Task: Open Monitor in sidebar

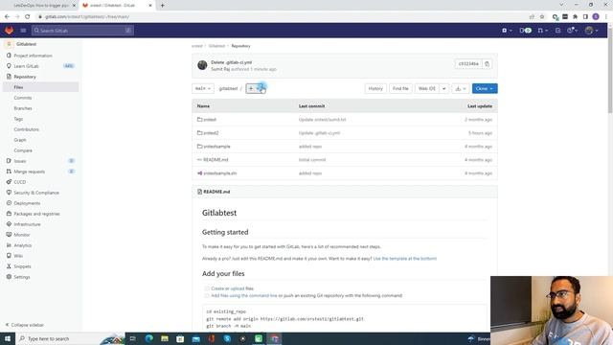Action: (x=22, y=235)
